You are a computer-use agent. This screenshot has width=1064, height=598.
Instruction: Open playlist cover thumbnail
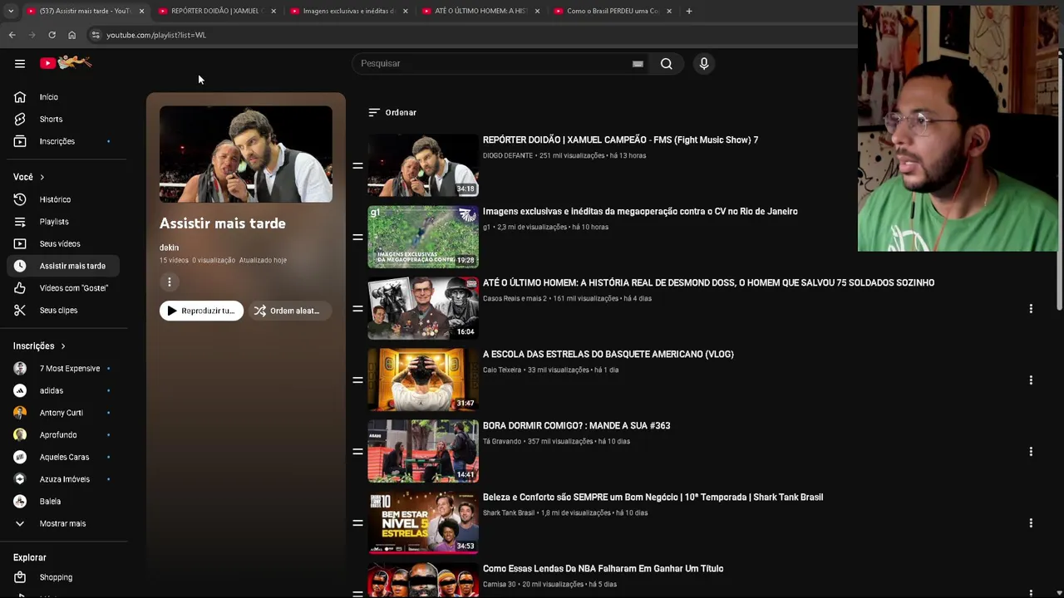[x=246, y=154]
